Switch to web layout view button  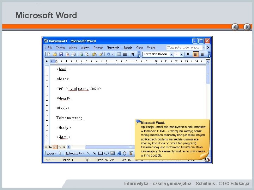pyautogui.click(x=50, y=147)
